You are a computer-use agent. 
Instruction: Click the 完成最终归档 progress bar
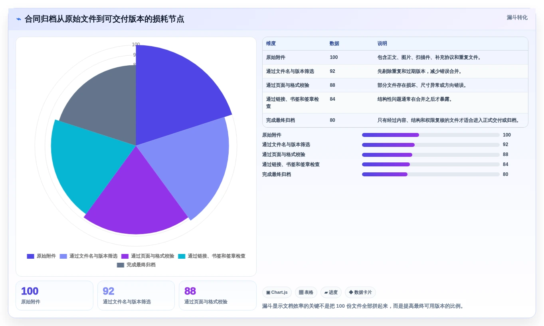click(x=431, y=174)
